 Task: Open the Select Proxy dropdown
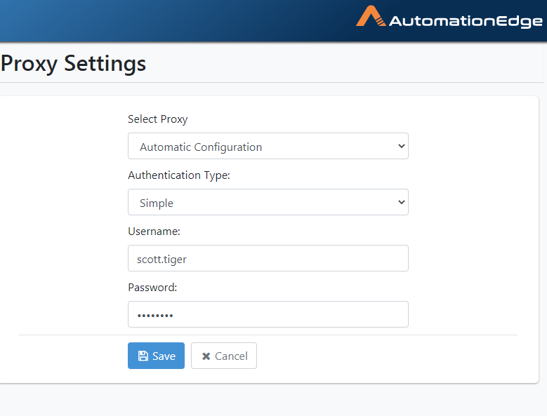point(268,146)
